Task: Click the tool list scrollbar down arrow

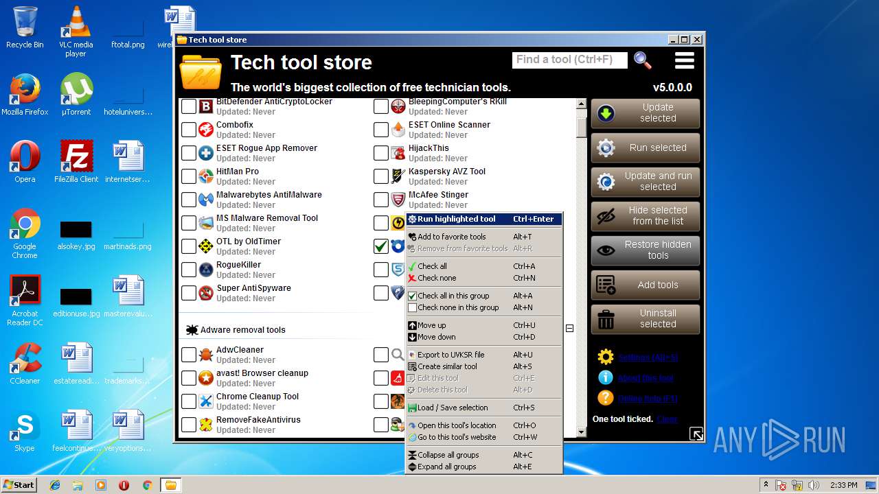Action: click(581, 432)
